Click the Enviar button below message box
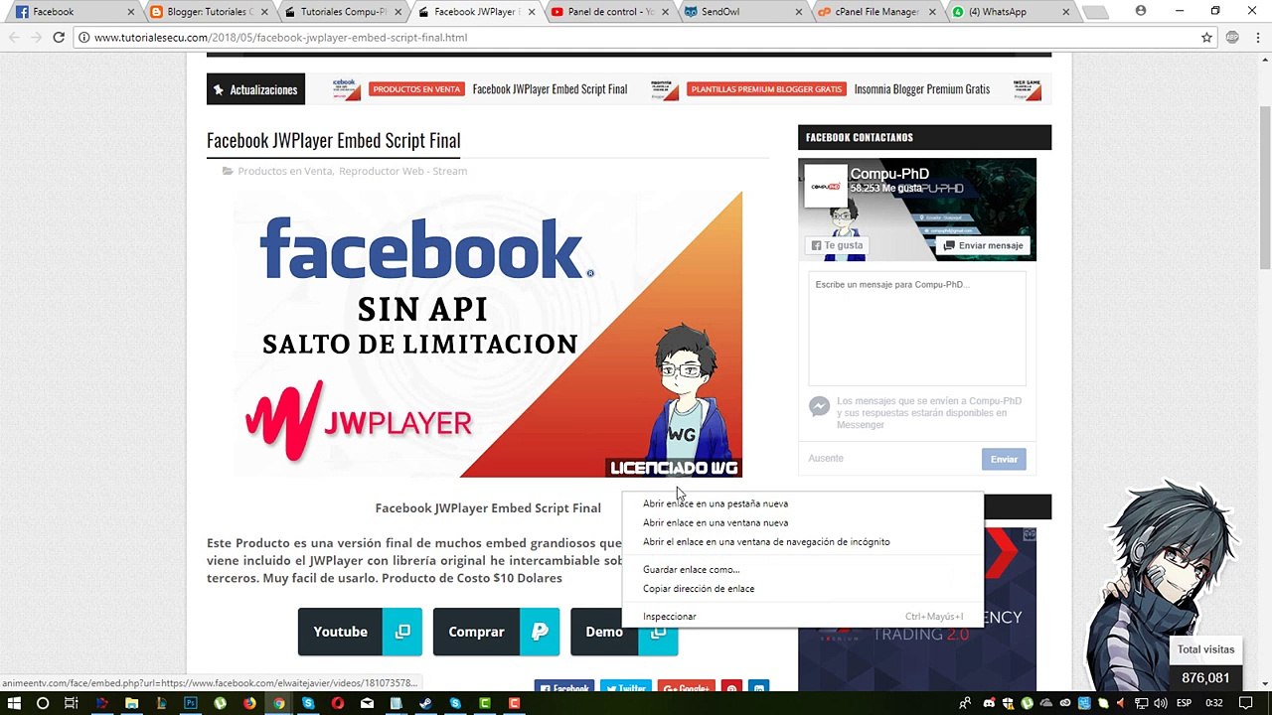 [1004, 459]
